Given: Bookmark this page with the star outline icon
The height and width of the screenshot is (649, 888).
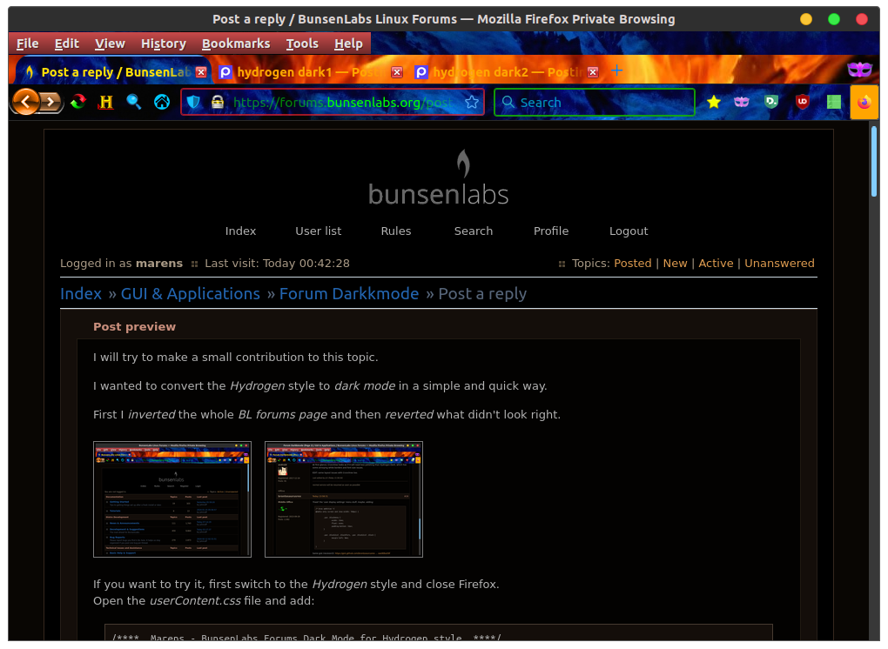Looking at the screenshot, I should (471, 102).
